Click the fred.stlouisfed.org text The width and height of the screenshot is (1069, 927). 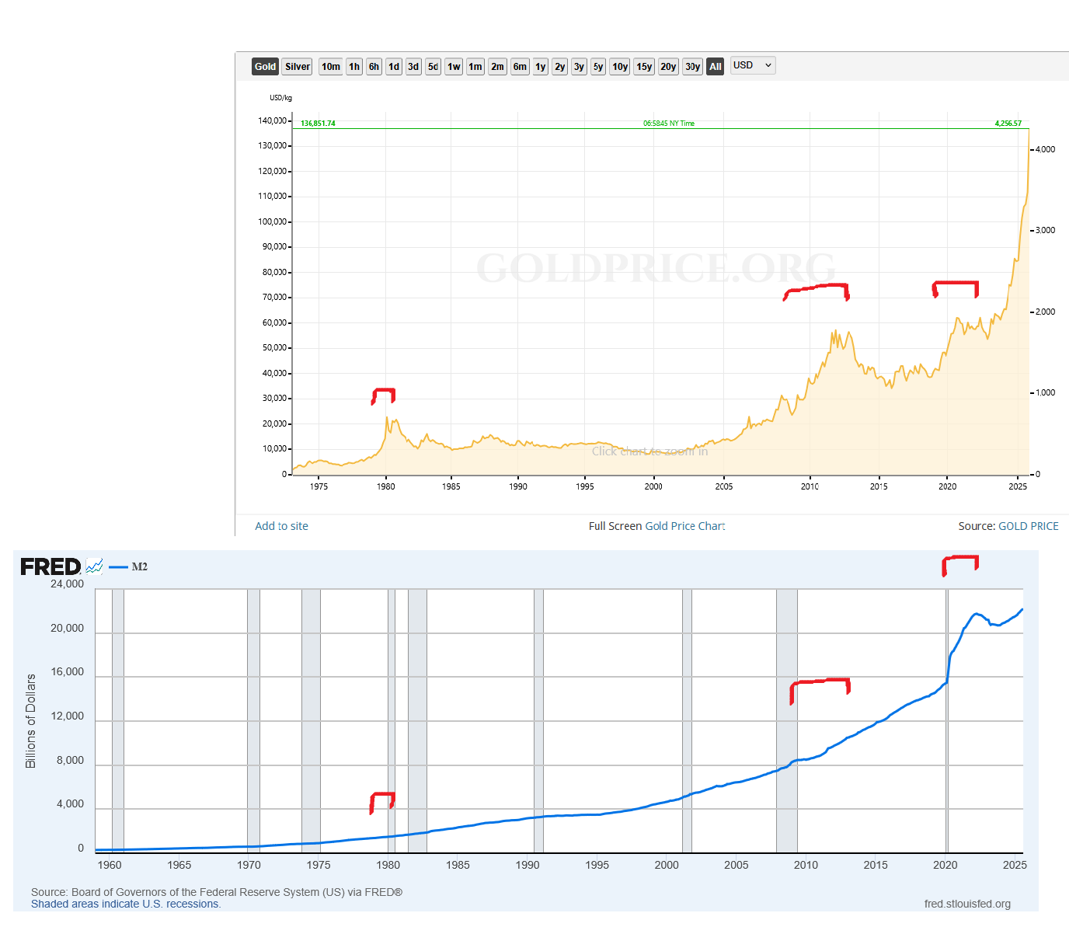coord(967,904)
